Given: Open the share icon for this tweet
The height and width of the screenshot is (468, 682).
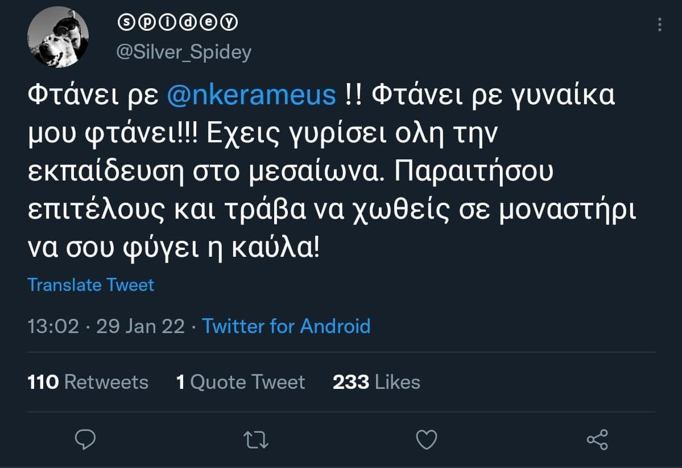Looking at the screenshot, I should coord(597,440).
